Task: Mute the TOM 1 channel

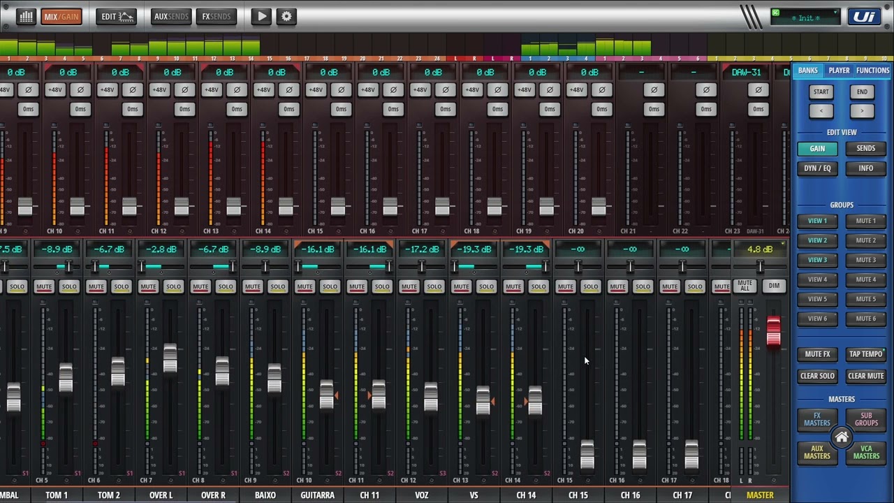Action: [43, 286]
